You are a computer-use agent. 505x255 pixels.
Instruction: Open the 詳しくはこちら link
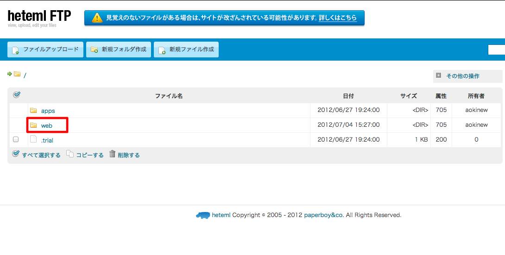point(338,18)
